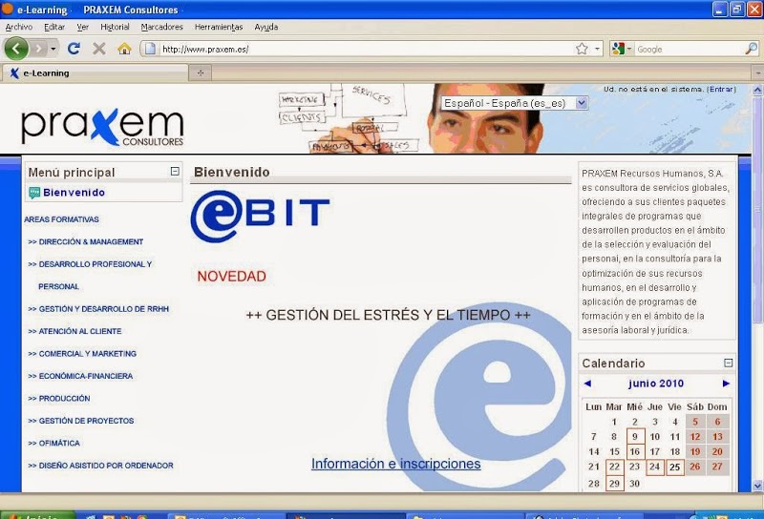
Task: Click the Firefox icon in title bar
Action: click(x=8, y=9)
